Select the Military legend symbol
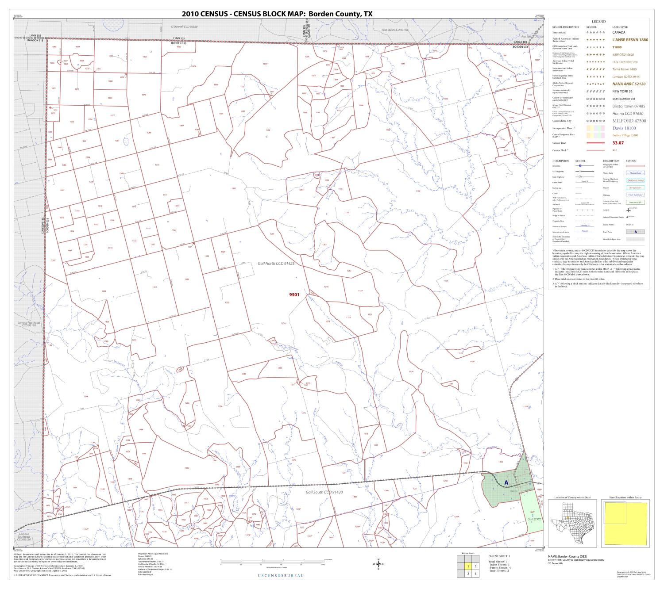The image size is (664, 589). pos(635,195)
